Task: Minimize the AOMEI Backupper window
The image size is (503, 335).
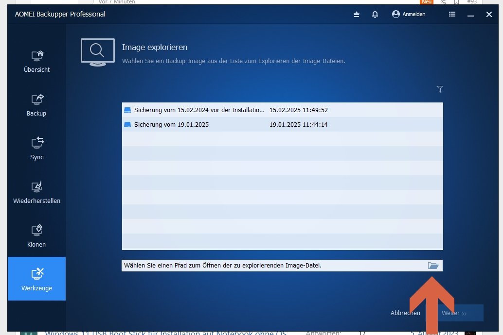Action: (470, 15)
